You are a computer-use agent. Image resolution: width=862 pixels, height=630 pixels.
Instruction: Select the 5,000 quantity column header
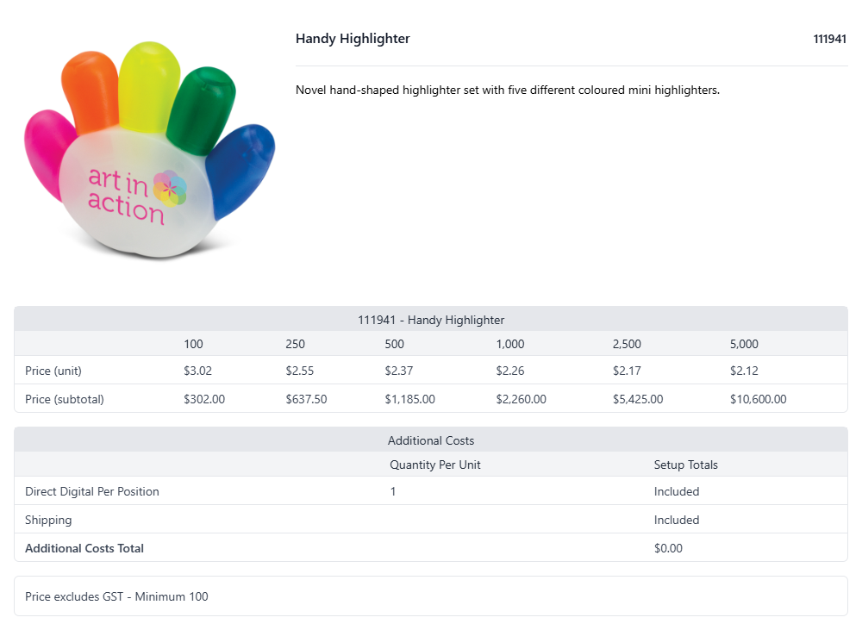[744, 344]
